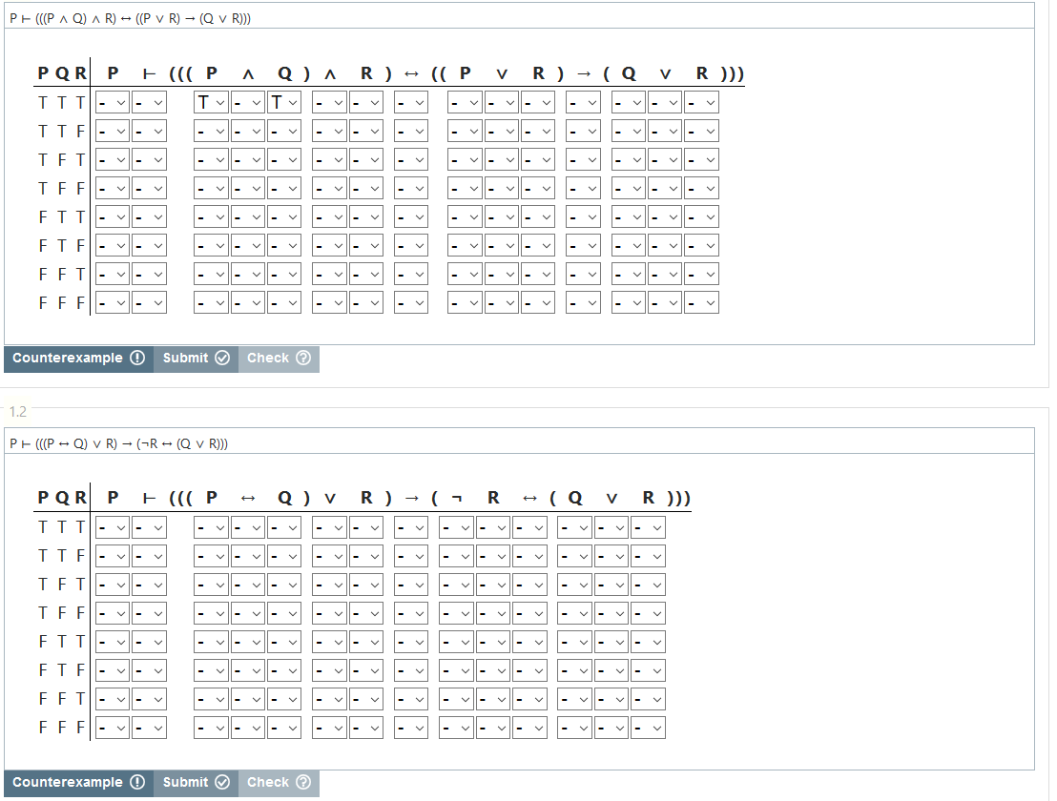The width and height of the screenshot is (1057, 801).
Task: Open the disjunction dropdown in row F T T of 1.2
Action: pos(329,641)
